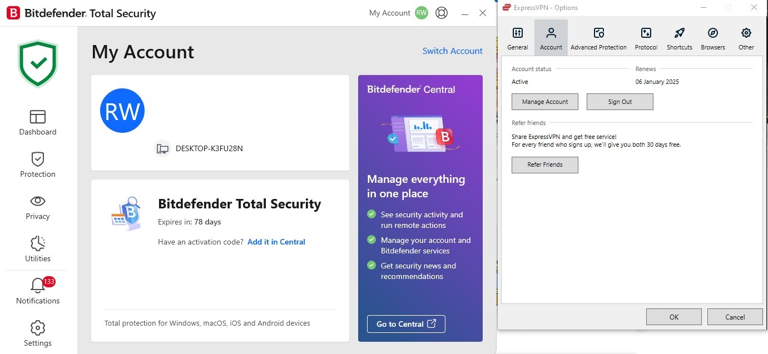Cancel the ExpressVPN Options dialog
This screenshot has width=768, height=354.
[x=735, y=317]
